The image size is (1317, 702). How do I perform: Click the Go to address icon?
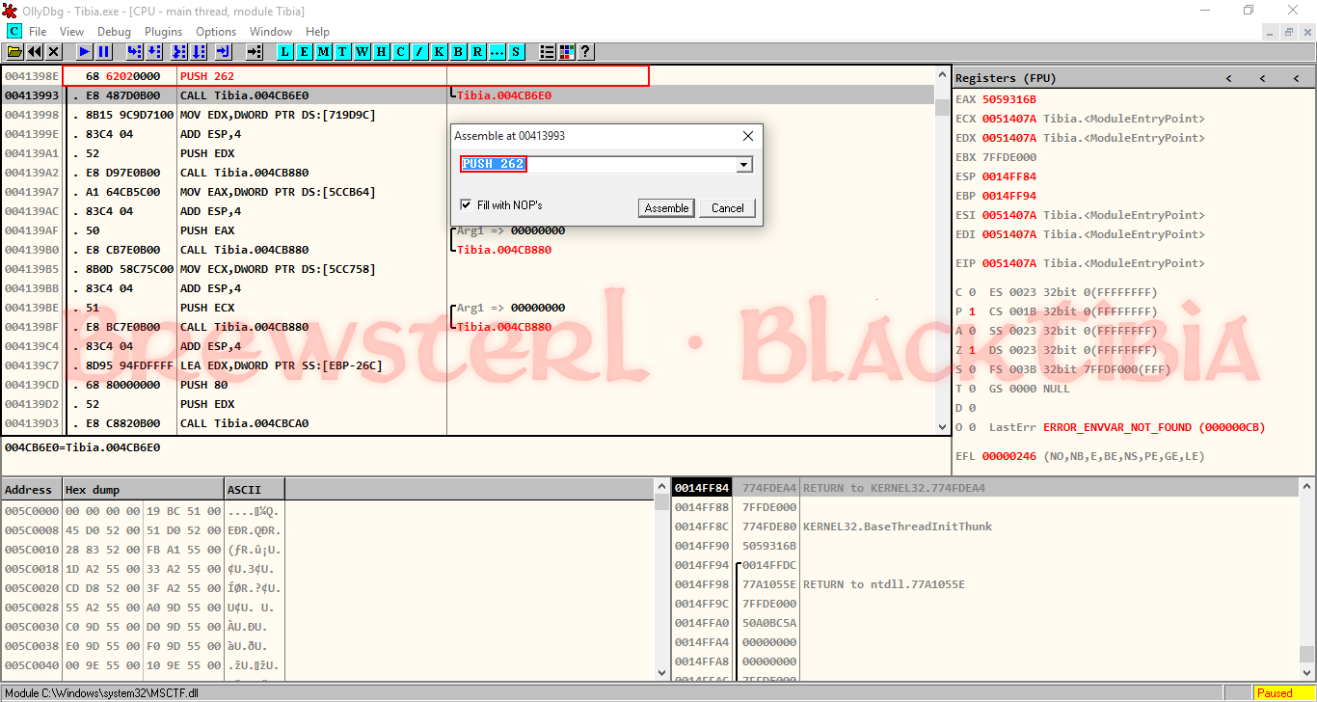pos(255,52)
